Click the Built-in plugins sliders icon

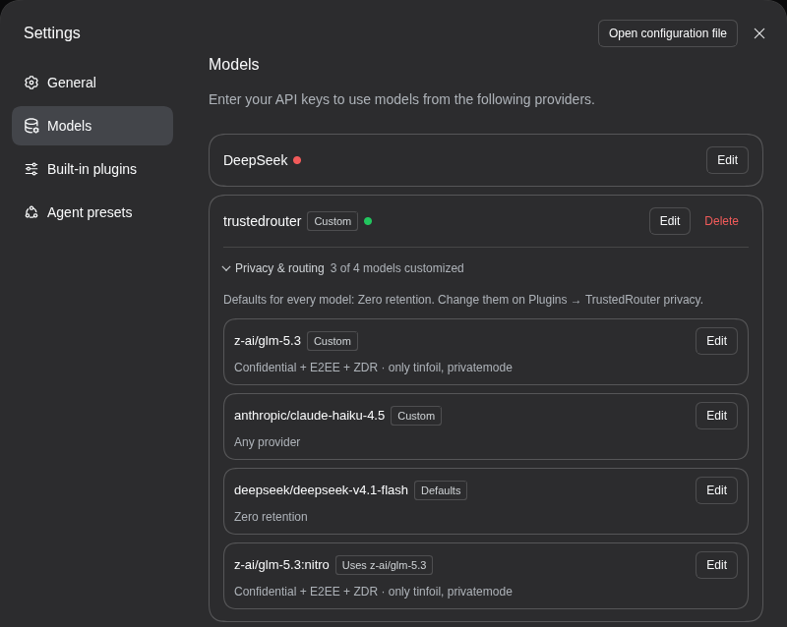tap(31, 169)
